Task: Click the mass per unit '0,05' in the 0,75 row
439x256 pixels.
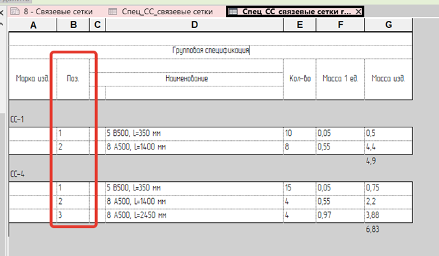Action: (x=340, y=188)
